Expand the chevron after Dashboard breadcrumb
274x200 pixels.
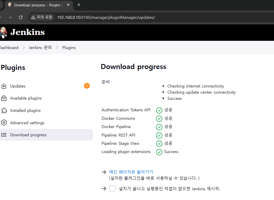(24, 48)
